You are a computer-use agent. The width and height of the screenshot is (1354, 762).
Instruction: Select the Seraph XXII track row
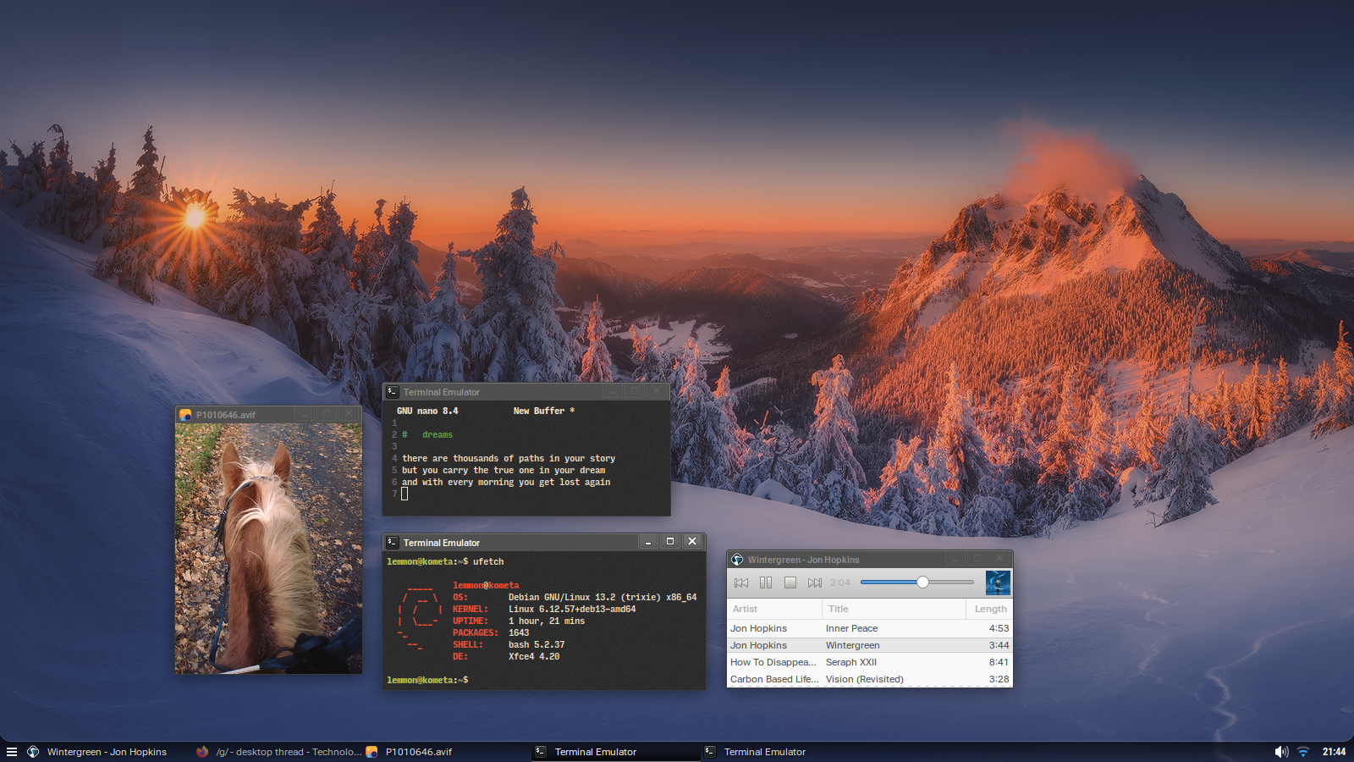(869, 662)
